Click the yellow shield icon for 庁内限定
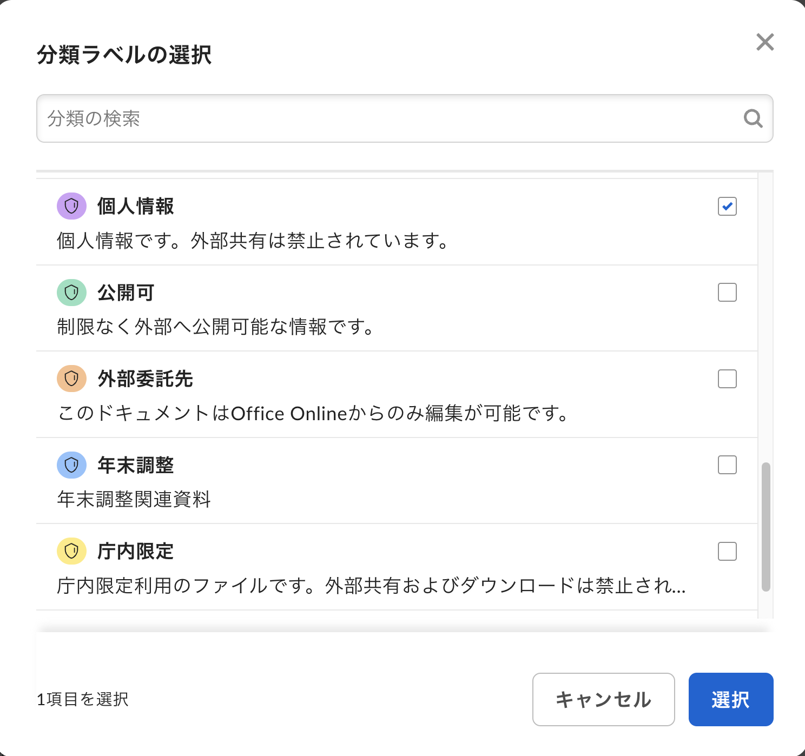Viewport: 805px width, 756px height. click(71, 551)
